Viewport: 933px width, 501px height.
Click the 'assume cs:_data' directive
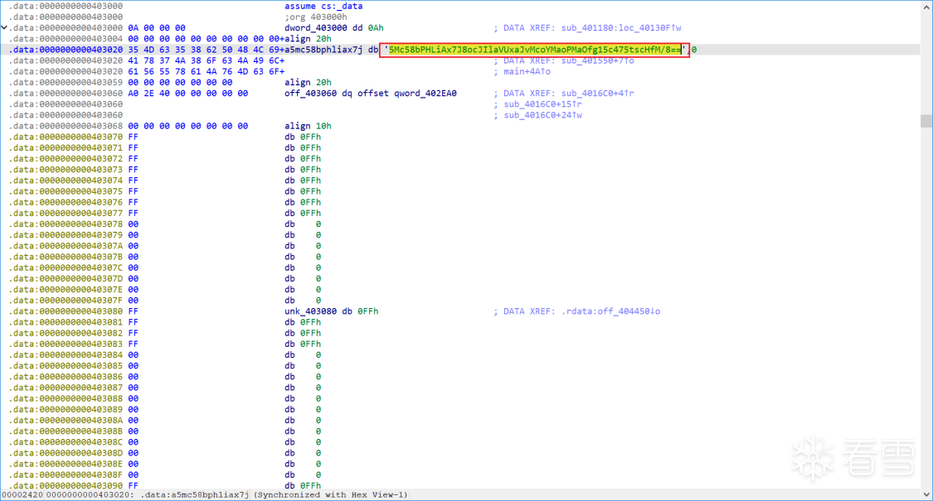pos(323,6)
